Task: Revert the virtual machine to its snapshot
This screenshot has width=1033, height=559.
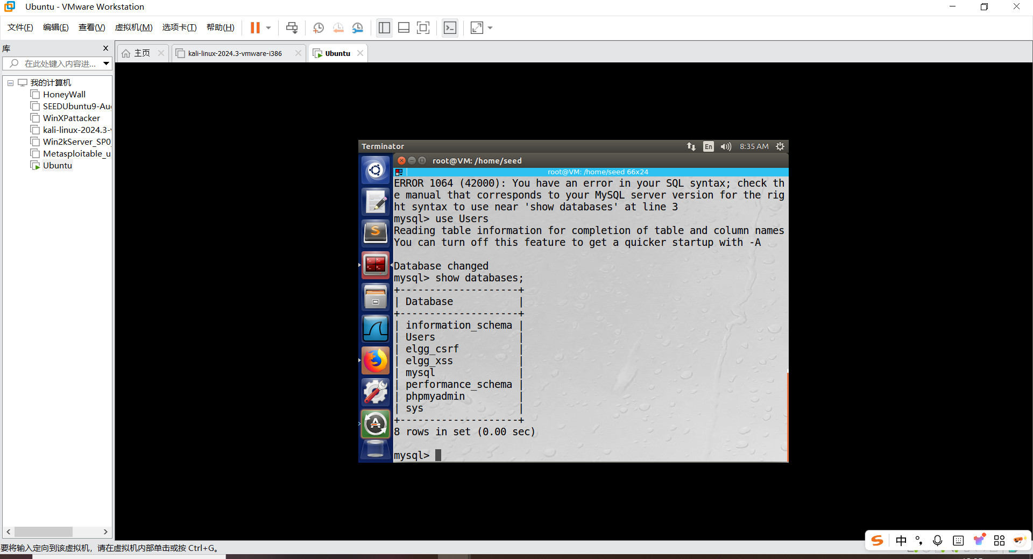Action: tap(338, 27)
